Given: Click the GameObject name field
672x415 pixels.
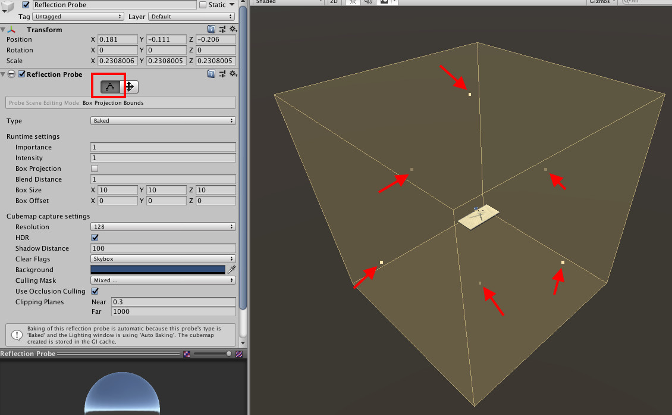Looking at the screenshot, I should point(114,5).
